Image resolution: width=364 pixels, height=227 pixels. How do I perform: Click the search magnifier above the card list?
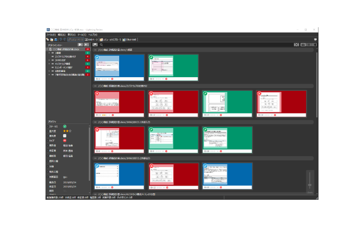(x=101, y=44)
